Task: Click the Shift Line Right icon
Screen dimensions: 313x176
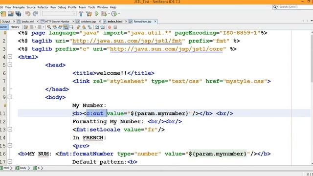Action: (x=103, y=27)
